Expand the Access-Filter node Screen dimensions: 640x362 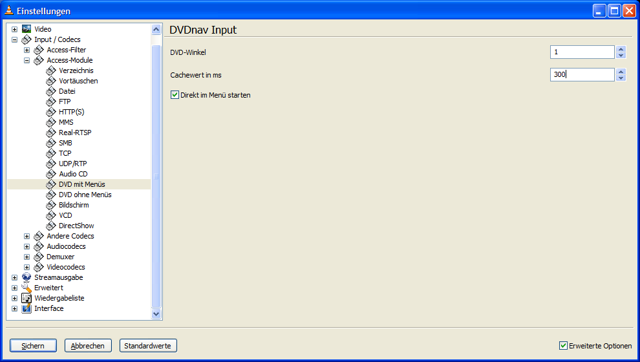[27, 50]
